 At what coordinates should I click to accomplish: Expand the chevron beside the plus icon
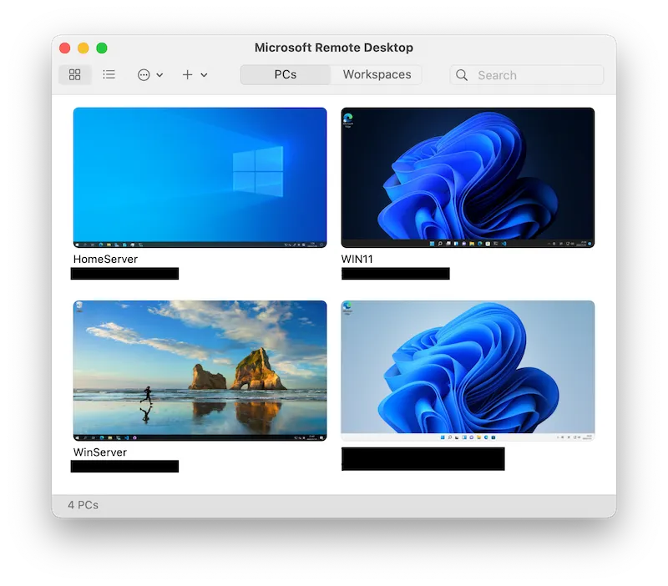tap(204, 75)
